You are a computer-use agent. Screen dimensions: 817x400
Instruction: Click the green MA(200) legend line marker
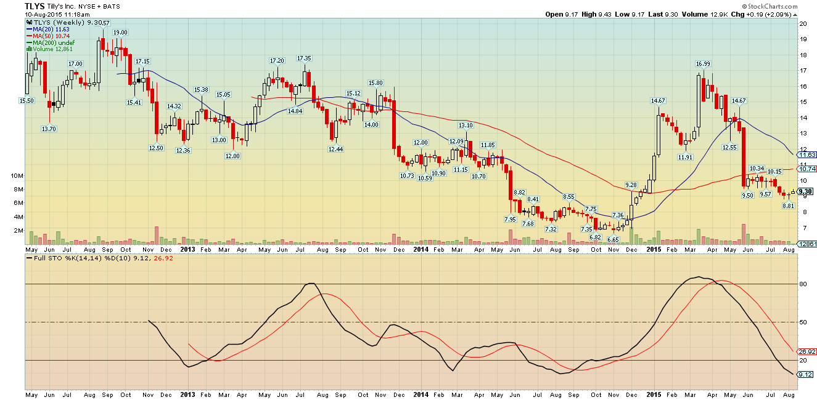[30, 42]
